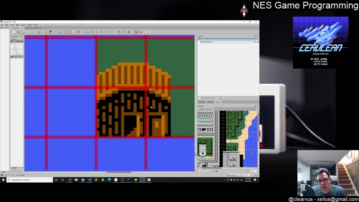Select the Shape Fill tool
Screen dimensions: 359x202
click(60, 32)
